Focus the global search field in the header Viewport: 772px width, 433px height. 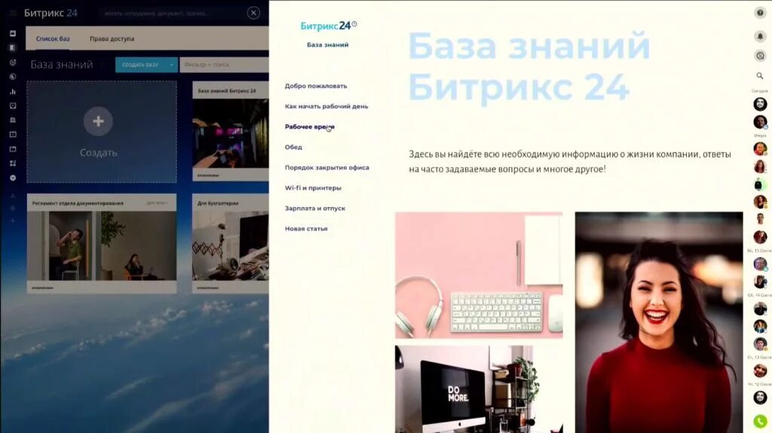173,14
